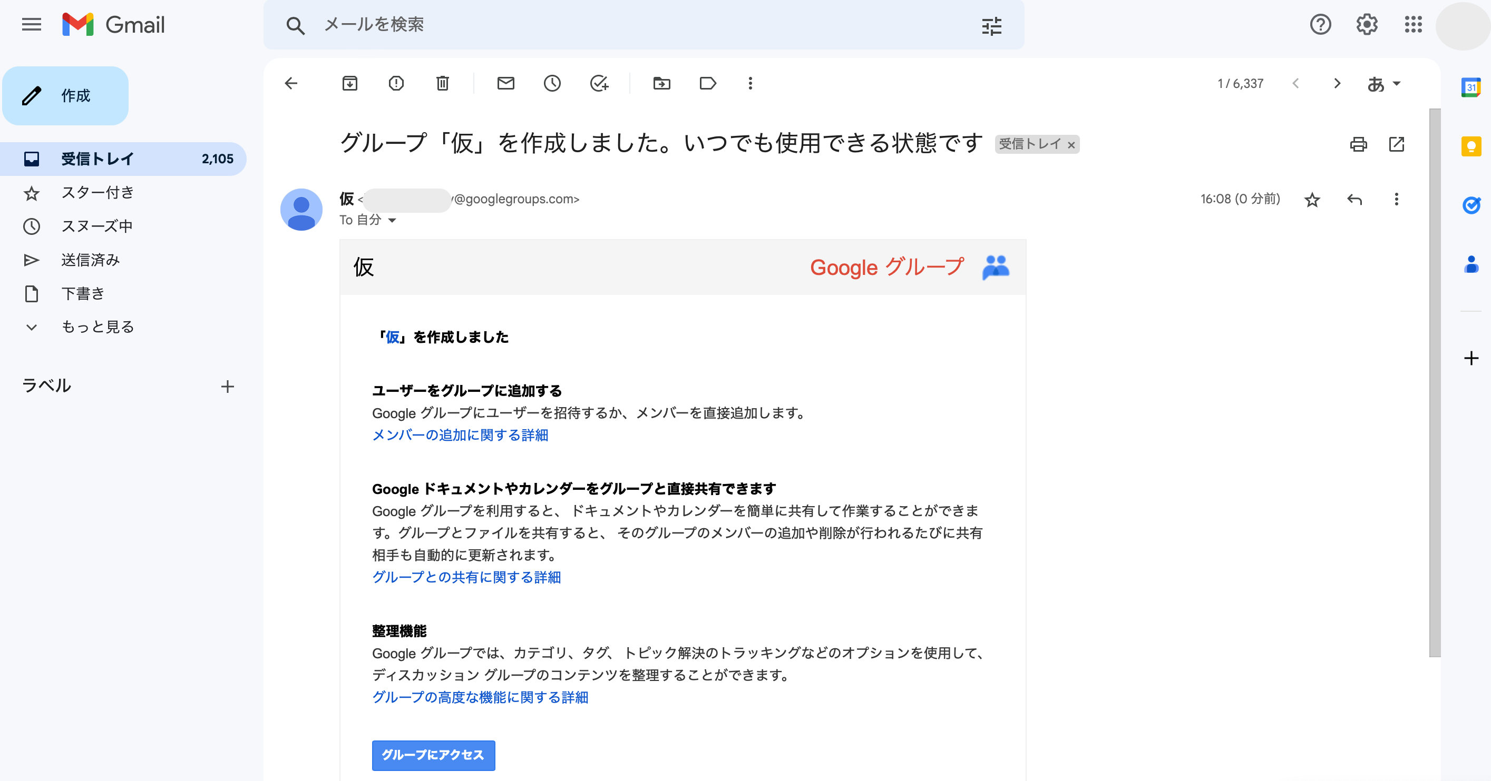Get add-ons with the plus icon

pos(1471,358)
